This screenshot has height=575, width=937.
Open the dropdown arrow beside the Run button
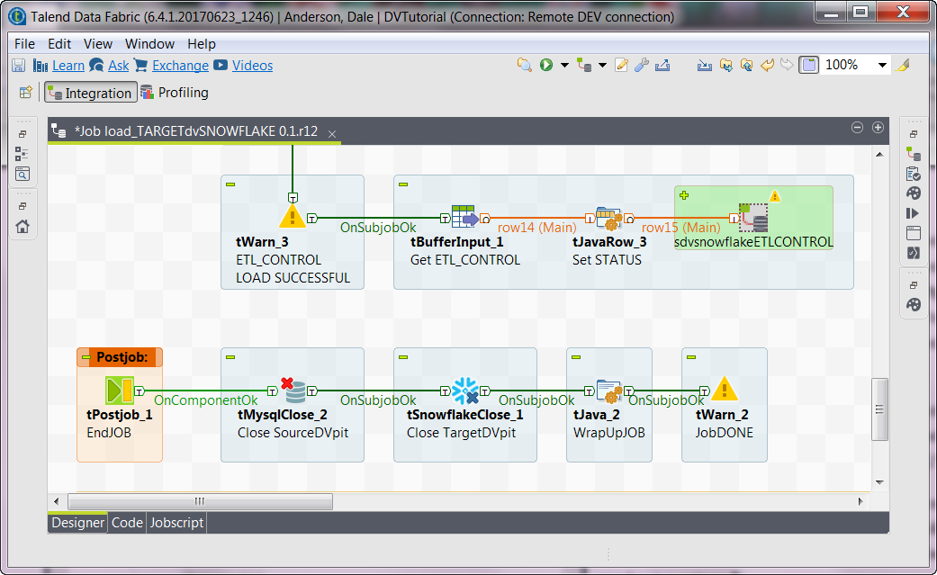563,65
